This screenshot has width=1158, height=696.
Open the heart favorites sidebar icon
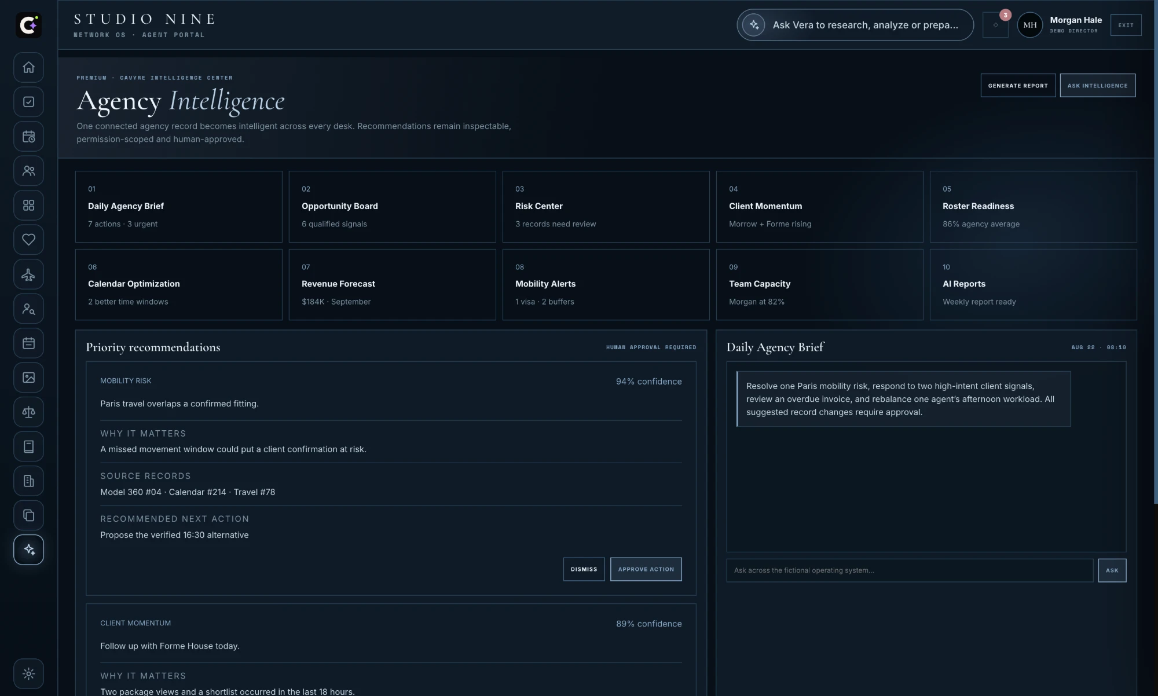28,240
